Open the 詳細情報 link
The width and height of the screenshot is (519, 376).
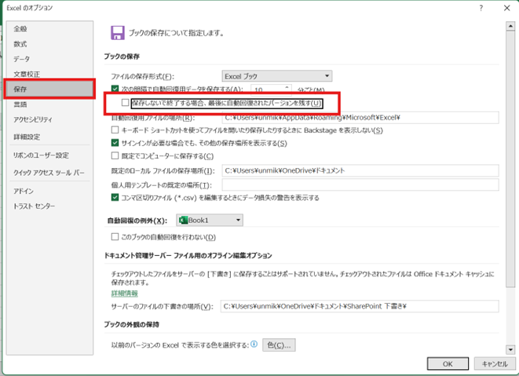[125, 293]
